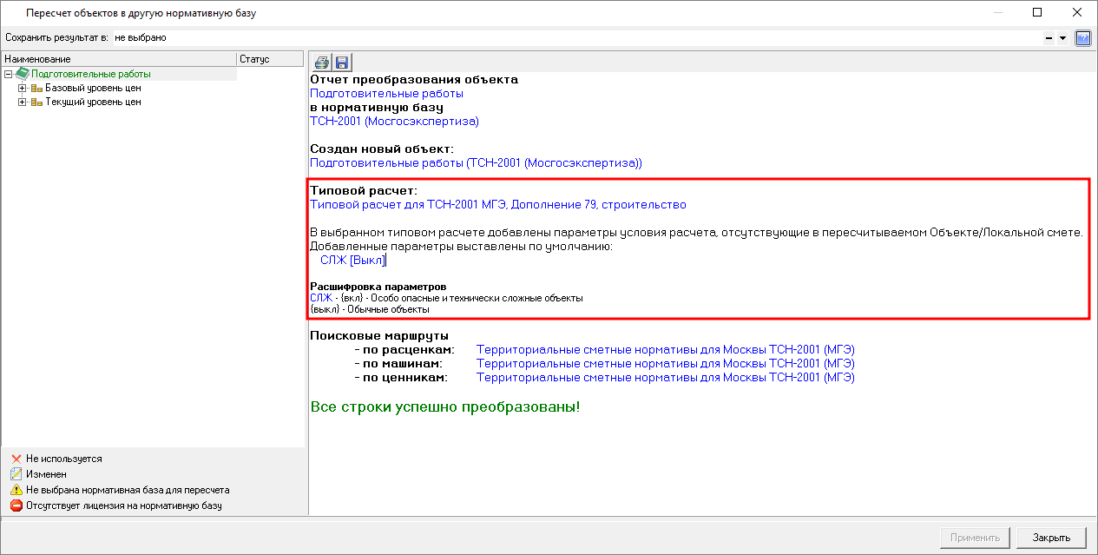1098x555 pixels.
Task: Click the save report floppy disk icon
Action: (341, 63)
